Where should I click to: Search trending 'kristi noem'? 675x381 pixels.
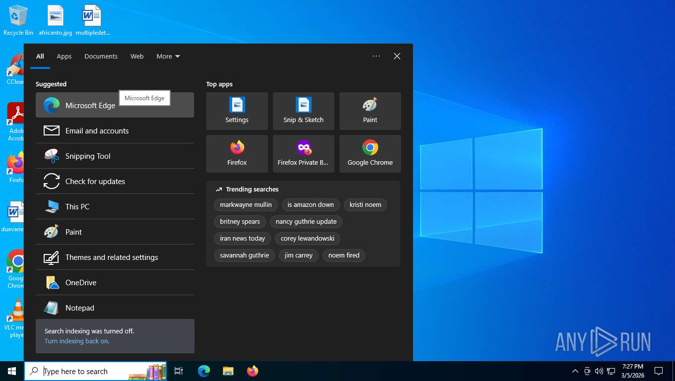pyautogui.click(x=365, y=204)
